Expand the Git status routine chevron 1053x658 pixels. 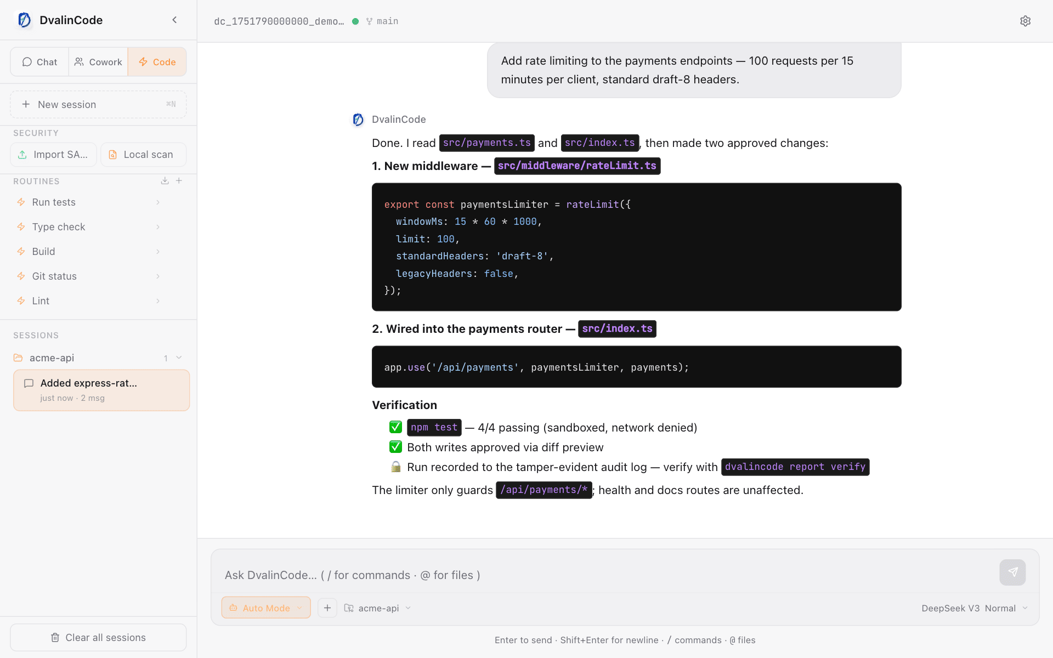tap(158, 276)
